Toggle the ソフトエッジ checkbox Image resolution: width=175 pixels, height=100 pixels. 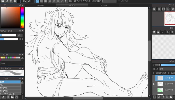click(x=119, y=1)
